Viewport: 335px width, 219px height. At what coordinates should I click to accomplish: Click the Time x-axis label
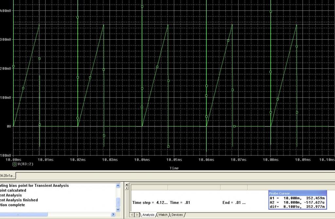174,168
